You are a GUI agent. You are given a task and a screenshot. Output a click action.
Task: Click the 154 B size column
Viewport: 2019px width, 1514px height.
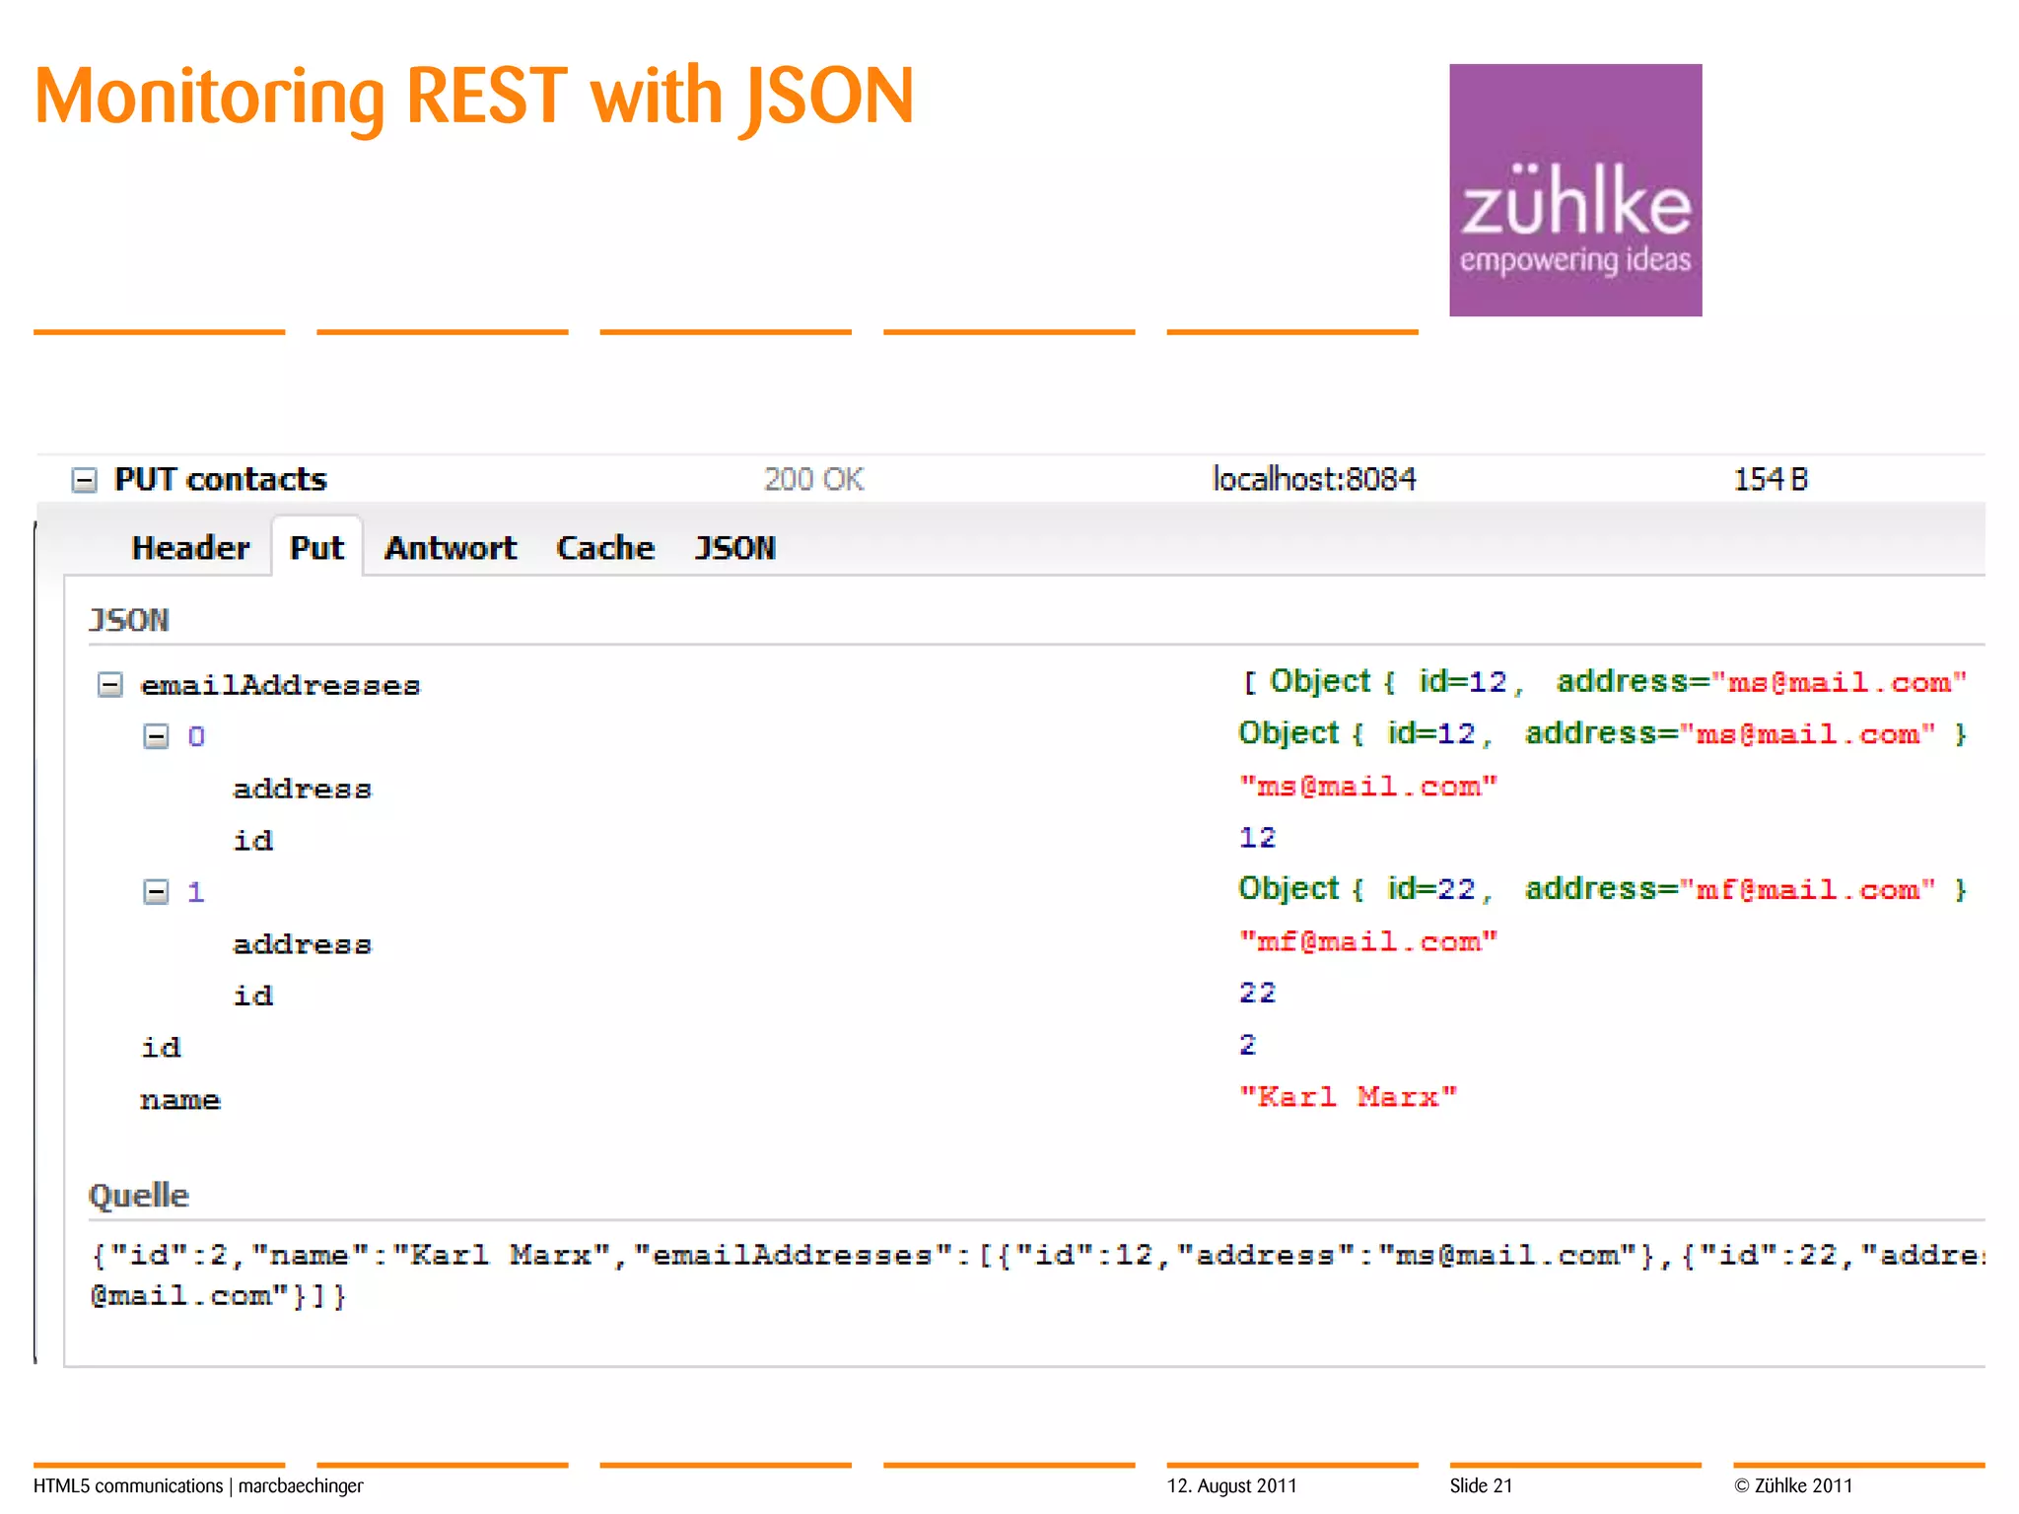[x=1770, y=480]
